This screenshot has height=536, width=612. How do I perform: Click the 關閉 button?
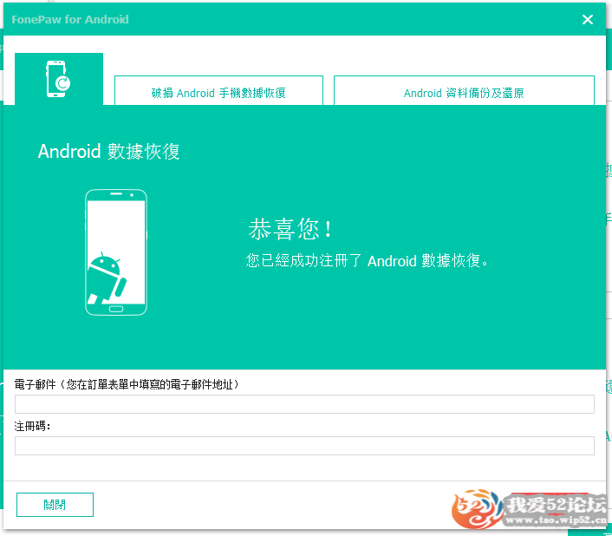coord(55,505)
